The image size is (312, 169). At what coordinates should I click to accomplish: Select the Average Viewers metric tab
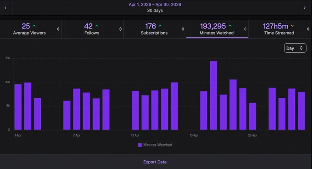[29, 29]
